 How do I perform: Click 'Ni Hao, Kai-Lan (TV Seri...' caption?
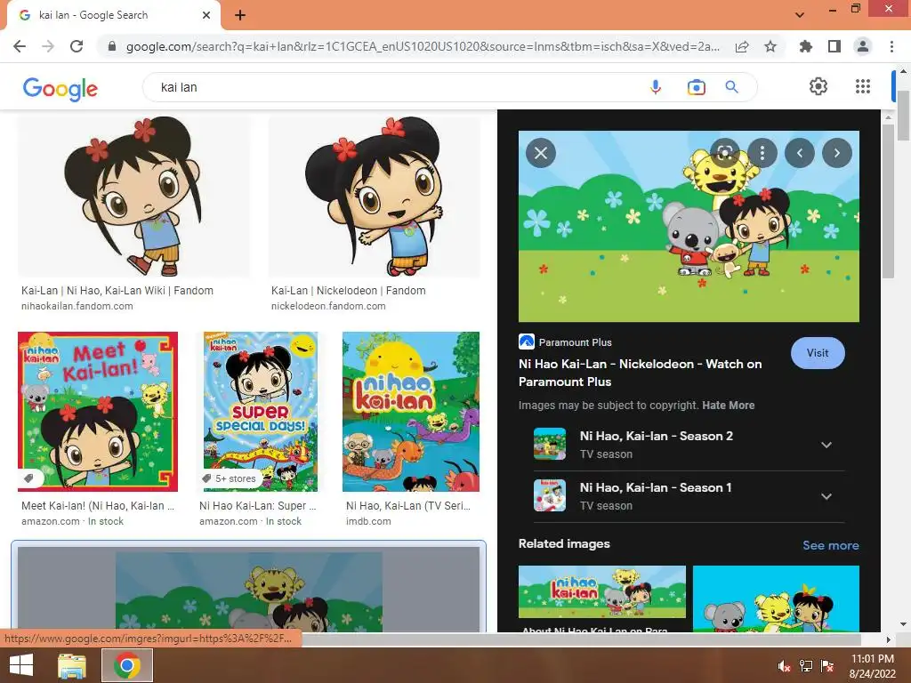pyautogui.click(x=407, y=506)
